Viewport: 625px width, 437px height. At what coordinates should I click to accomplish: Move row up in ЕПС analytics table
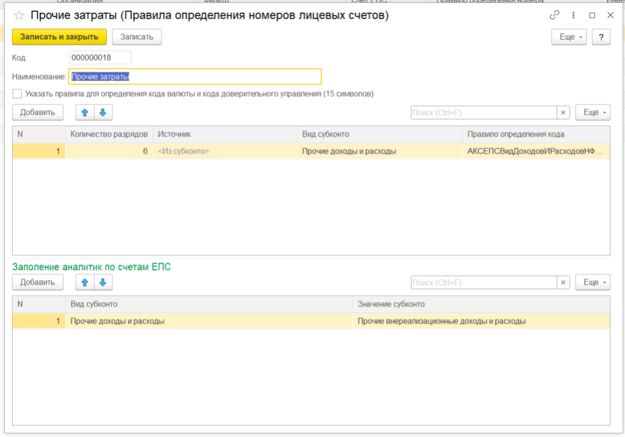85,282
